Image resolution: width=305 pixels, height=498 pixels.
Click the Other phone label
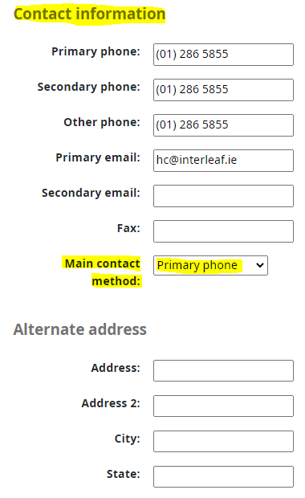pos(102,122)
